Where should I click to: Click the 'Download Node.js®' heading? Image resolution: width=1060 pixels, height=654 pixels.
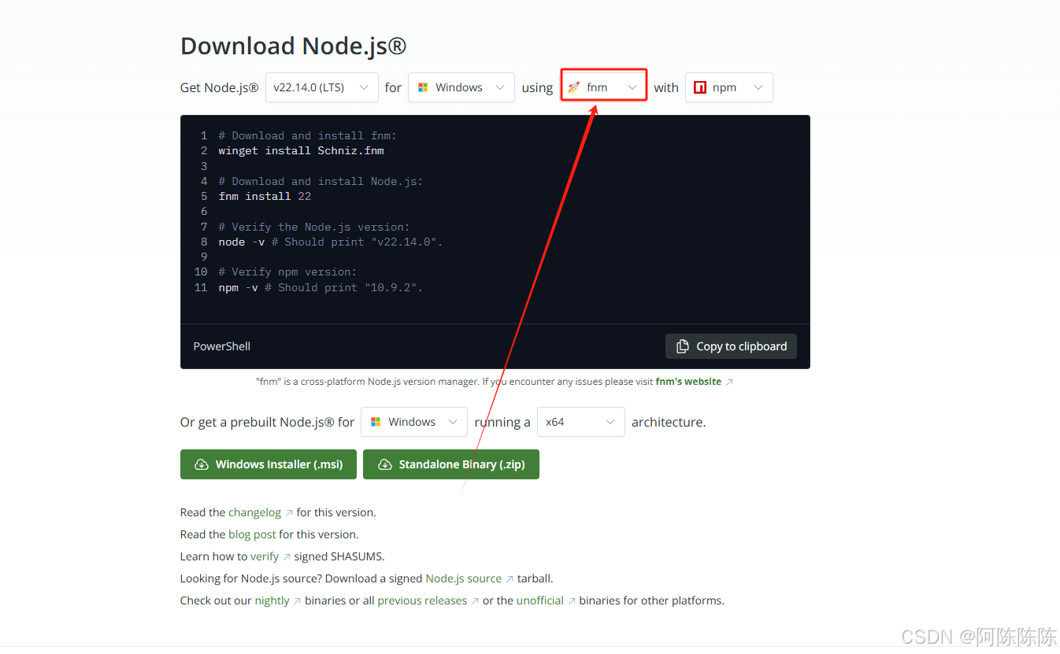(x=294, y=46)
